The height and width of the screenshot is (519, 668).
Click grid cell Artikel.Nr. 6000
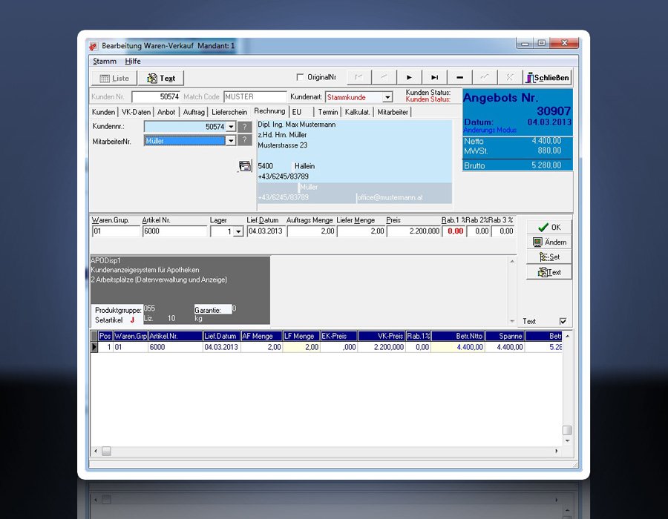(175, 347)
